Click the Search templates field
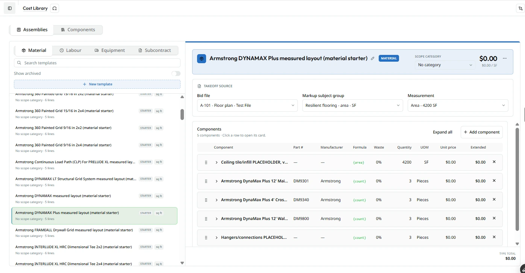Image resolution: width=525 pixels, height=273 pixels. pyautogui.click(x=97, y=63)
